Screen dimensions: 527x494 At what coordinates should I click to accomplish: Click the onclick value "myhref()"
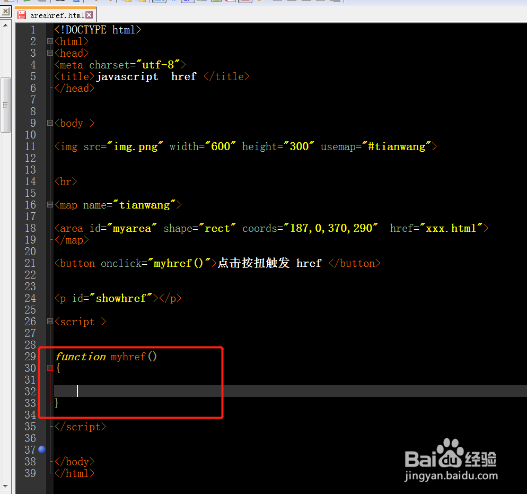pos(179,263)
